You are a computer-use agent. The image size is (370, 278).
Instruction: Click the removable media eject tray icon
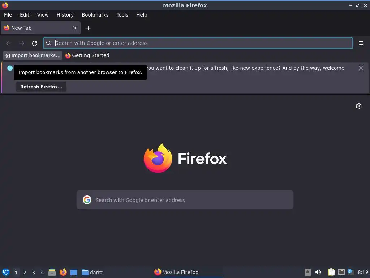(308, 272)
